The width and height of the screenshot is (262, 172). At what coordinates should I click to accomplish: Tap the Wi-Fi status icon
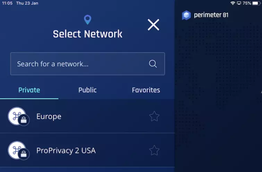click(233, 3)
